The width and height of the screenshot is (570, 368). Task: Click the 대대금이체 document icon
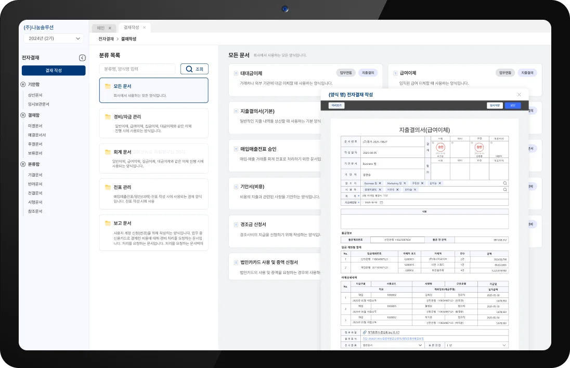coord(236,73)
